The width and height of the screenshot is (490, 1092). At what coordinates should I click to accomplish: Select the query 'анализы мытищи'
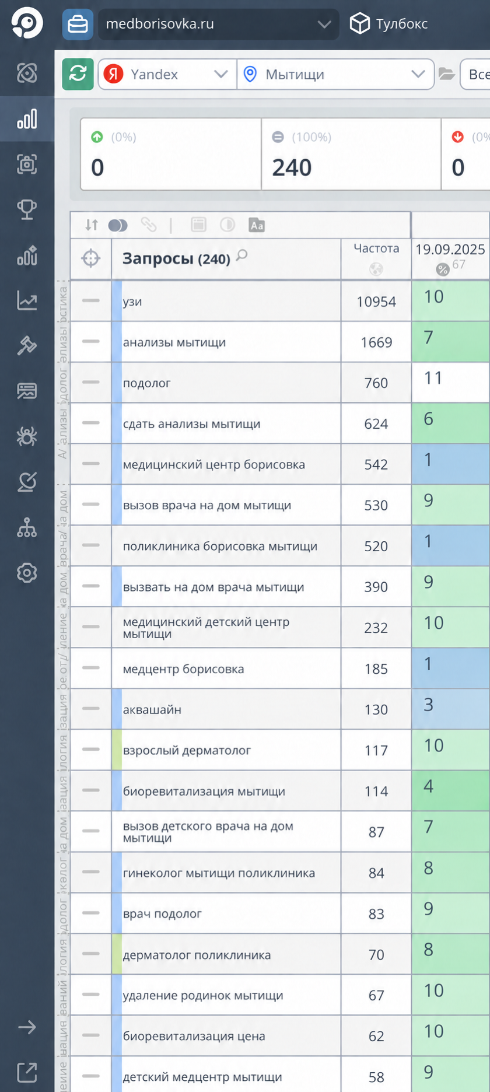(x=174, y=342)
